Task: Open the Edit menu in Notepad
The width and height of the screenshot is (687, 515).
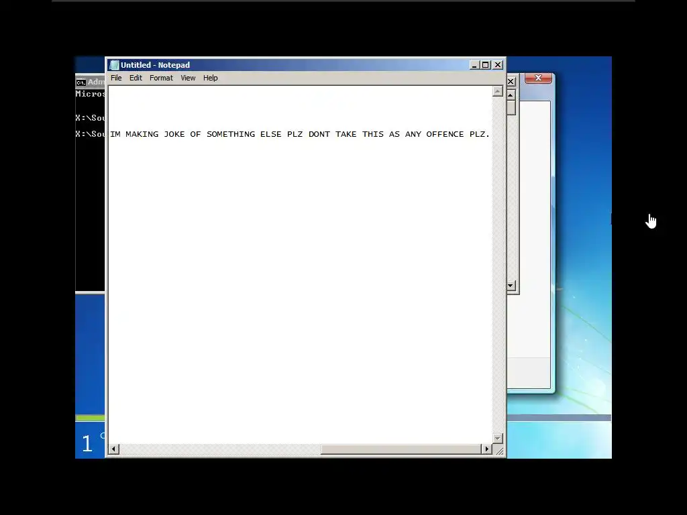Action: click(136, 78)
